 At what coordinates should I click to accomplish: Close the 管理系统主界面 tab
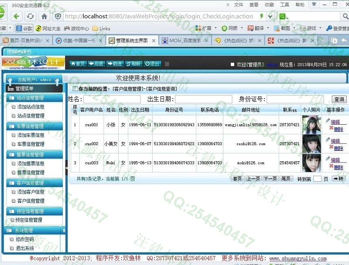[154, 41]
